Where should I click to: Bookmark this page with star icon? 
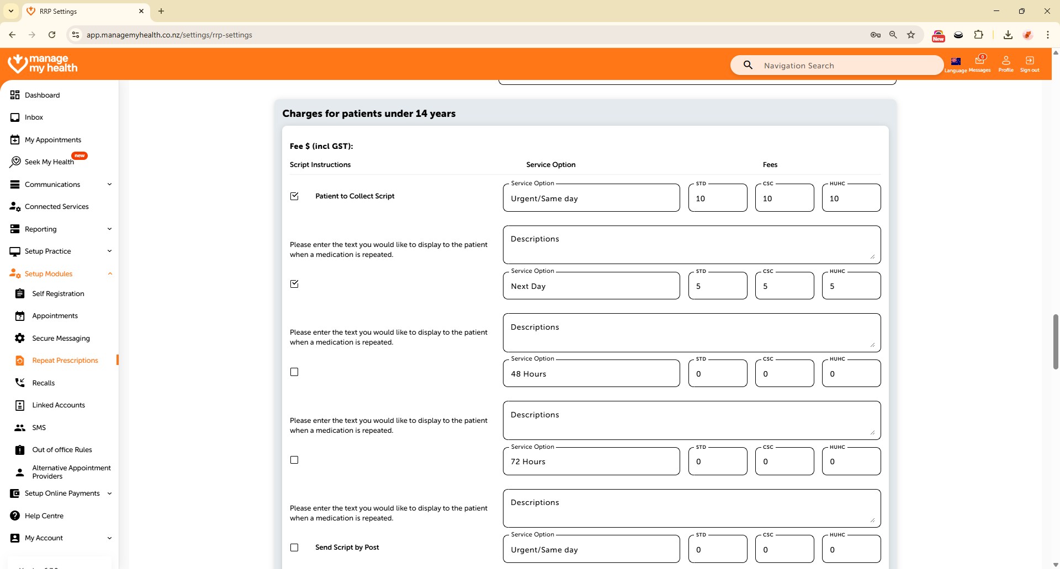pyautogui.click(x=911, y=35)
